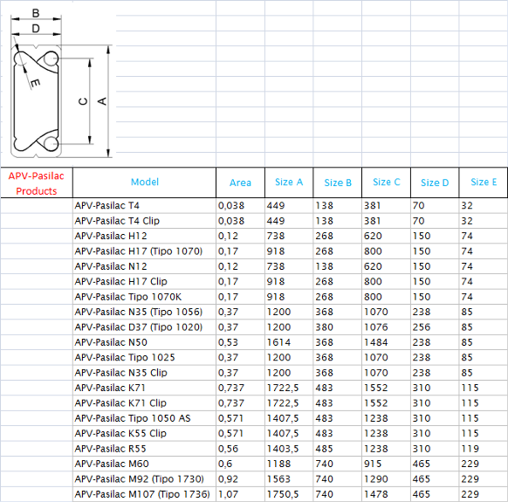Click the Size C header cell
This screenshot has width=508, height=502.
click(386, 182)
